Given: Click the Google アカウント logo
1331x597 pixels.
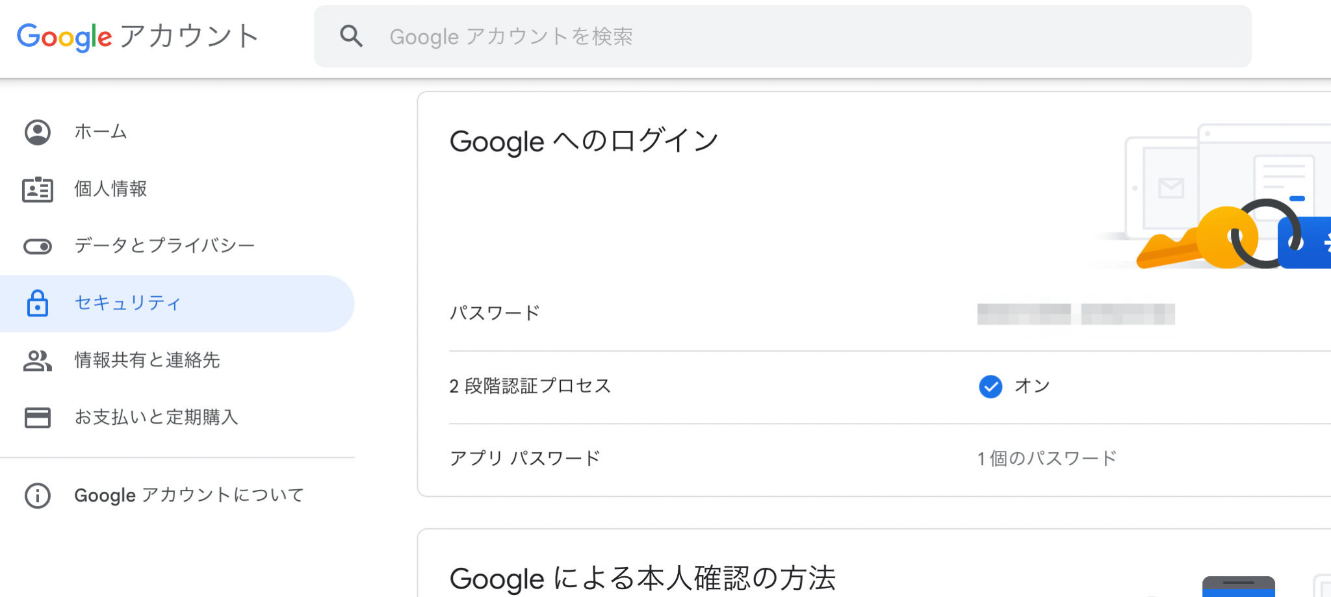Looking at the screenshot, I should tap(137, 36).
